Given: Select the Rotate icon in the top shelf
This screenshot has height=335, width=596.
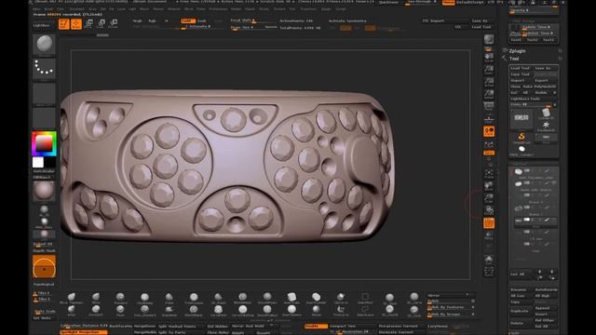Looking at the screenshot, I should (x=113, y=24).
